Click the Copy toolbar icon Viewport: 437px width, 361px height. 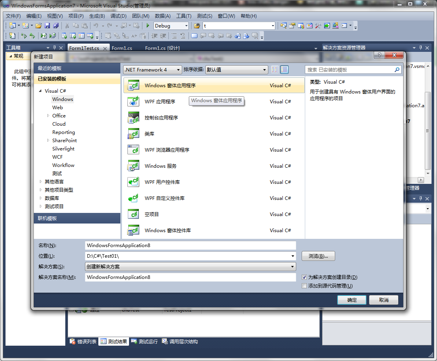[76, 26]
